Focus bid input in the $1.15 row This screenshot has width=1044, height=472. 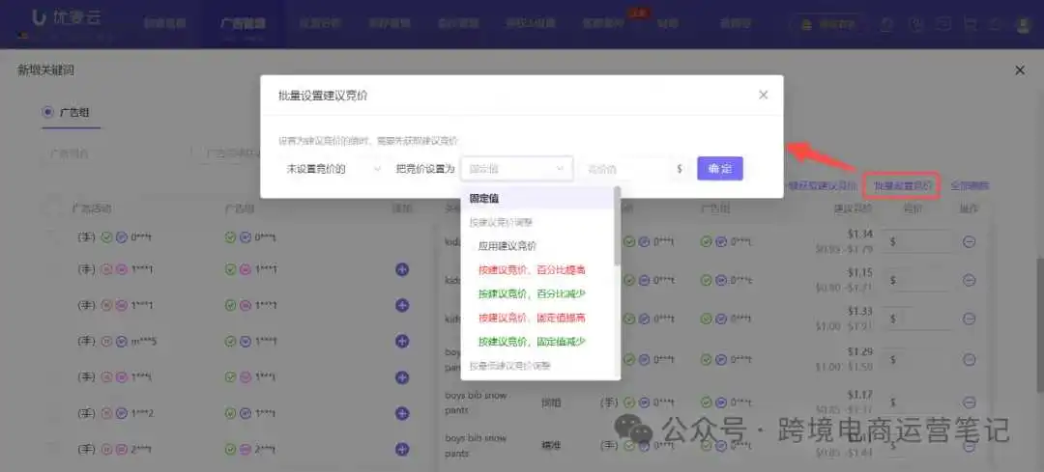pyautogui.click(x=919, y=281)
